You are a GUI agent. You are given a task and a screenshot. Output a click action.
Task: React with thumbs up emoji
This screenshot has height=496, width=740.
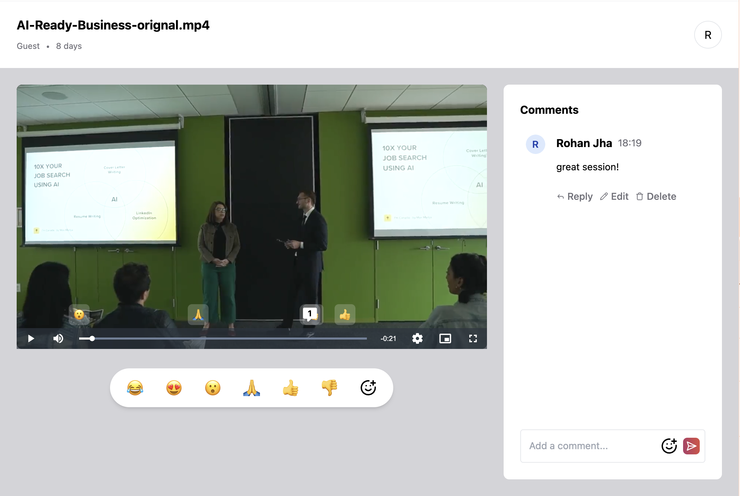(291, 388)
